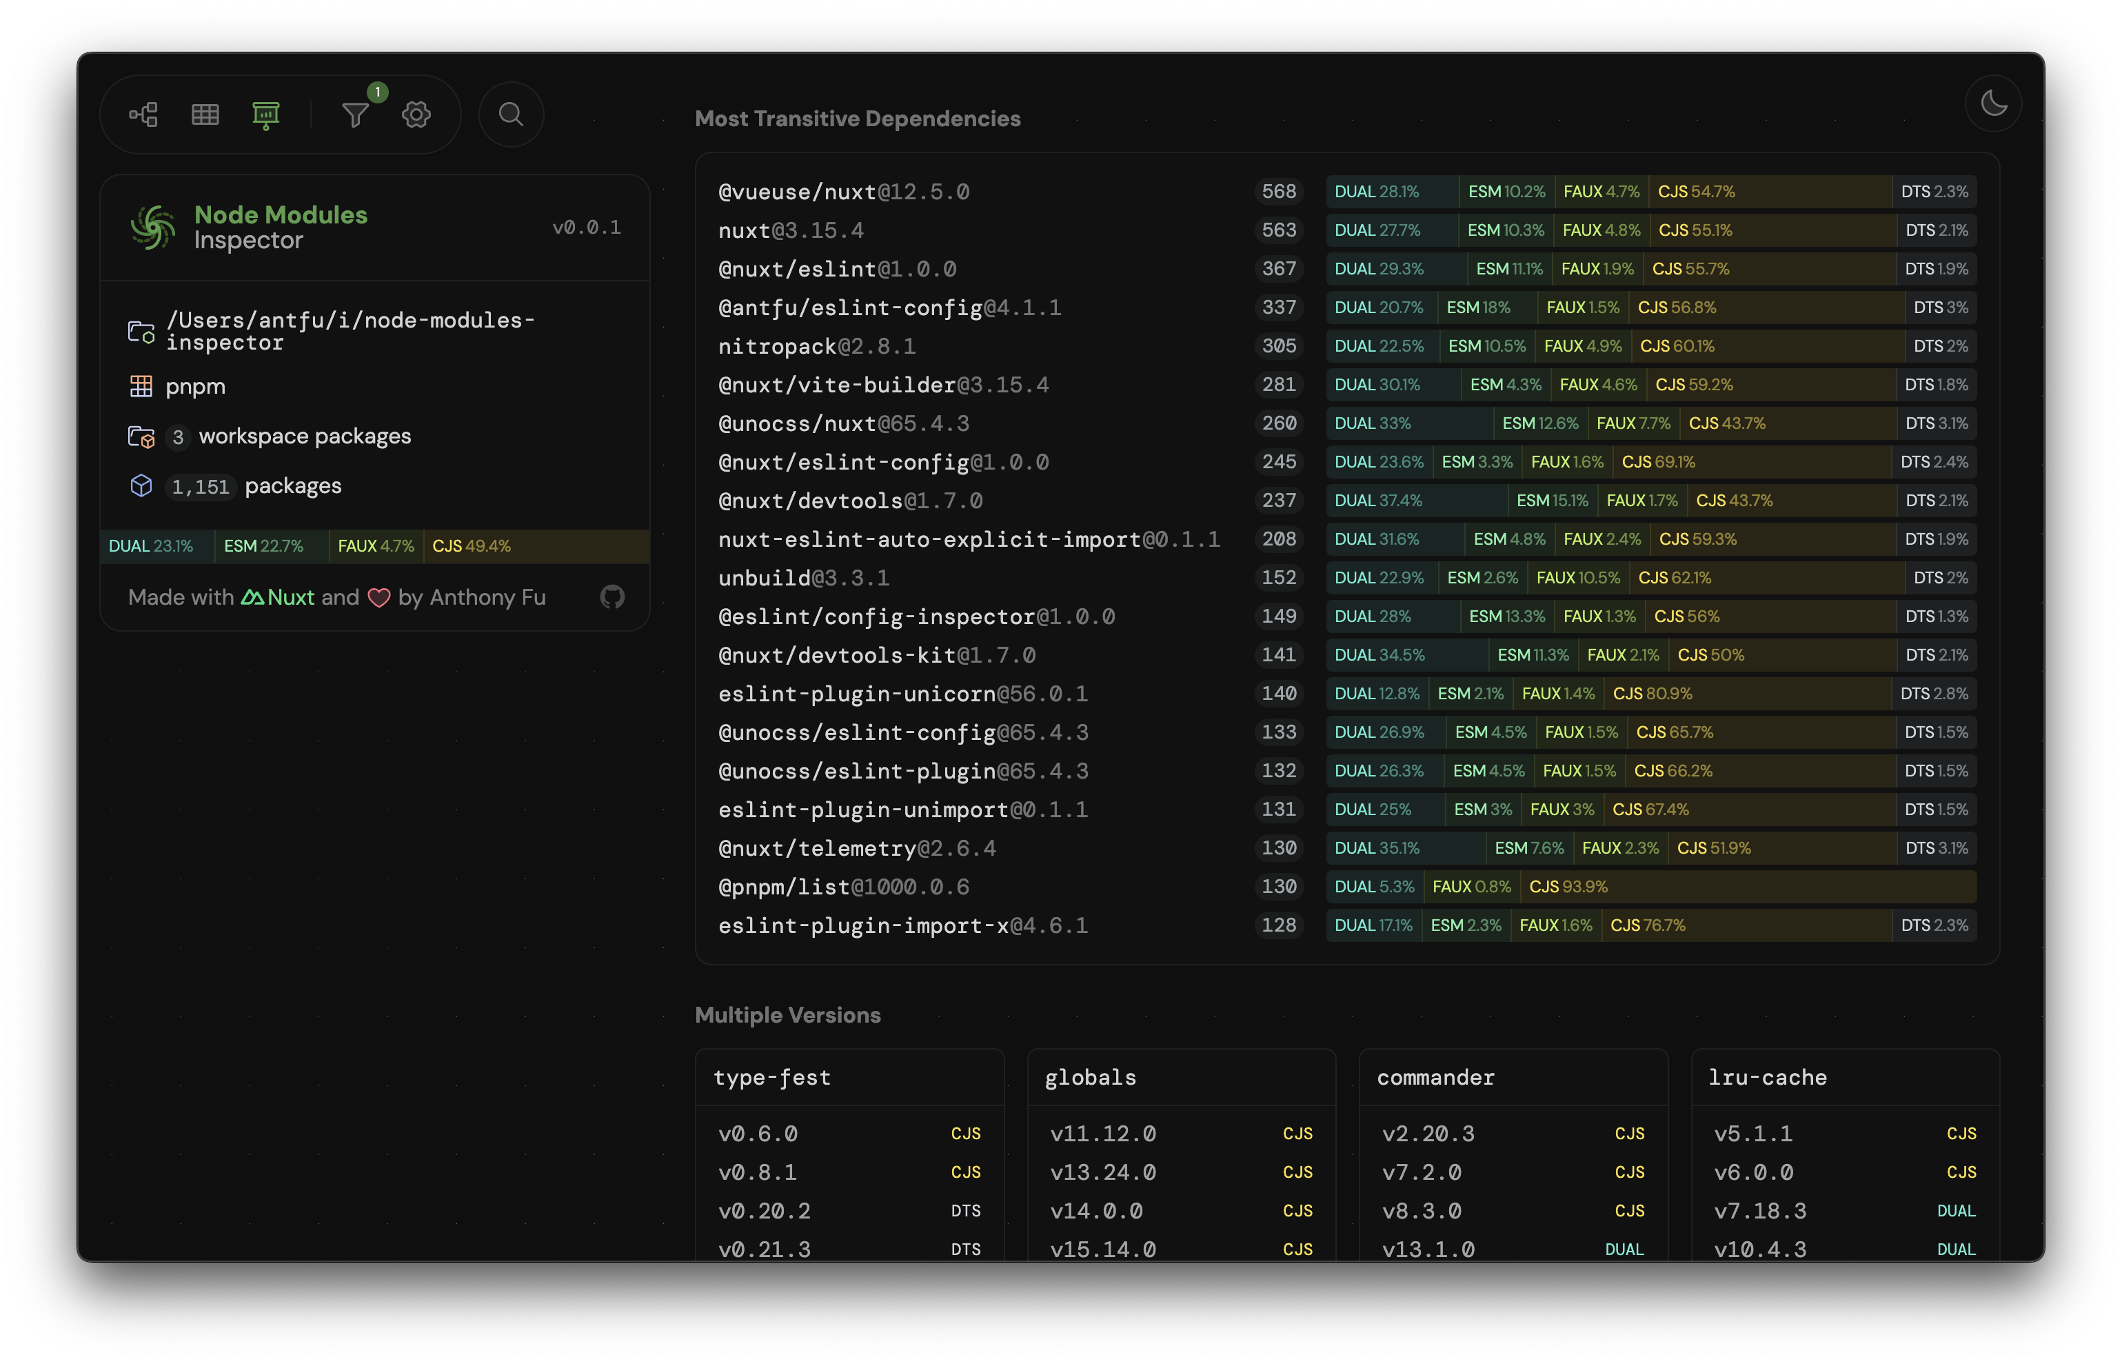Open unbuild@3.3.1 package row
This screenshot has height=1364, width=2122.
[1346, 577]
